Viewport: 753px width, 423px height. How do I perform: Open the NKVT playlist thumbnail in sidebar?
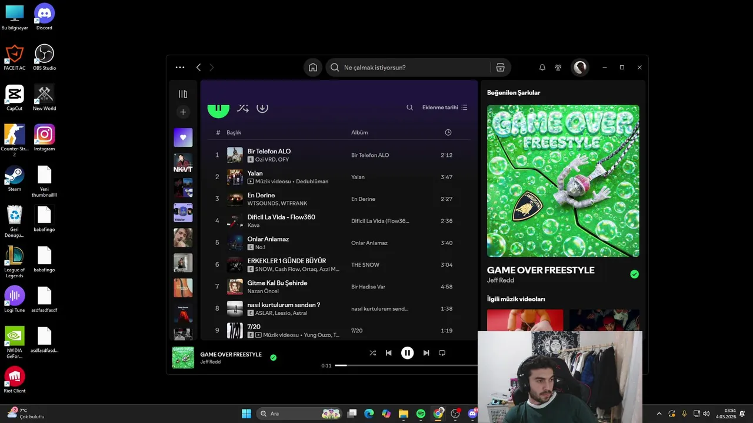coord(183,163)
